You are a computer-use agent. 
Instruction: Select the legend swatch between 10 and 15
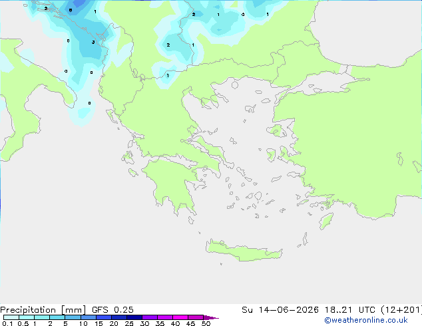click(89, 317)
